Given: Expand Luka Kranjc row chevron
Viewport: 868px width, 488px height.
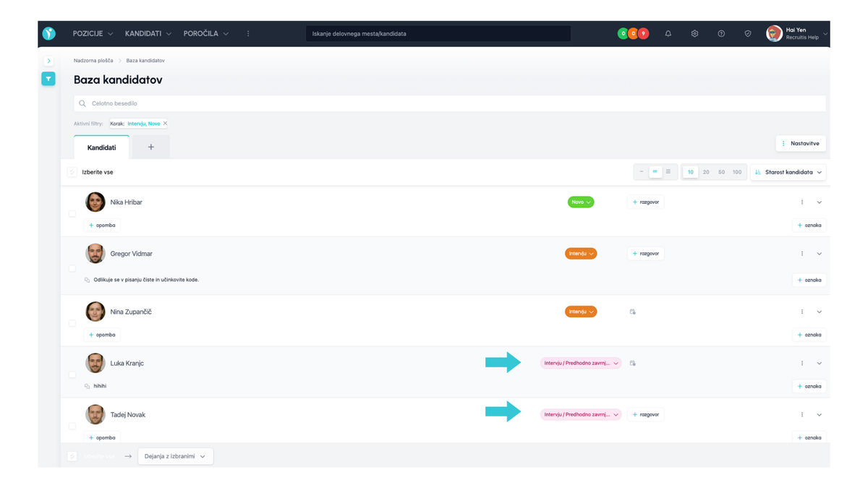Looking at the screenshot, I should click(820, 364).
